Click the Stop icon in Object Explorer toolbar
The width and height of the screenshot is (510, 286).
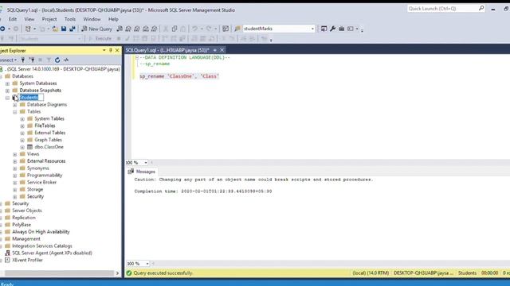41,60
